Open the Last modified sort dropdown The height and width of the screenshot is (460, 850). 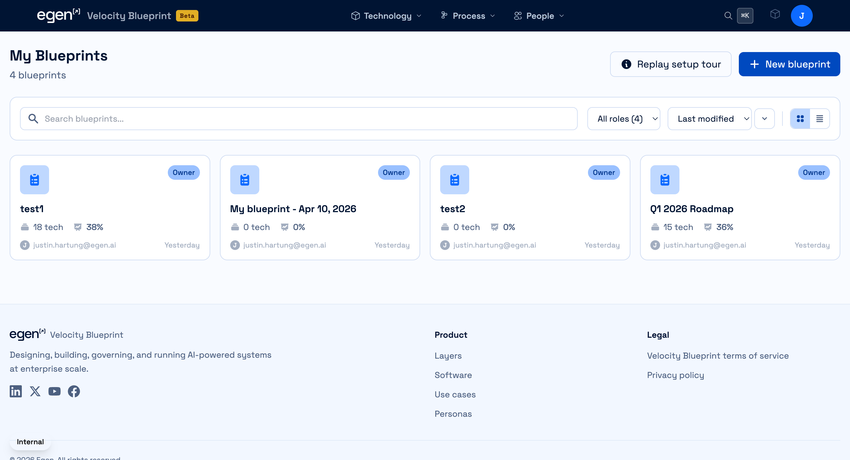pos(709,119)
